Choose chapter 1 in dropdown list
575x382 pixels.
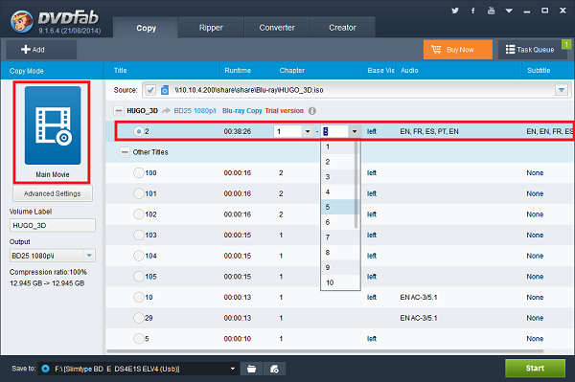(338, 146)
